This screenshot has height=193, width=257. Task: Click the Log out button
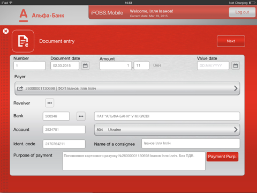point(242,12)
